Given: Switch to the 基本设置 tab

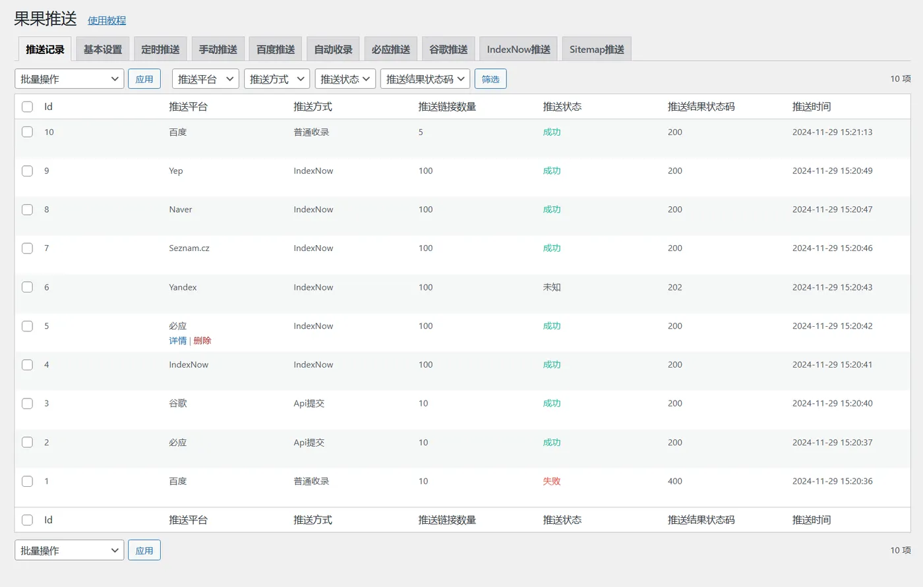Looking at the screenshot, I should (103, 49).
